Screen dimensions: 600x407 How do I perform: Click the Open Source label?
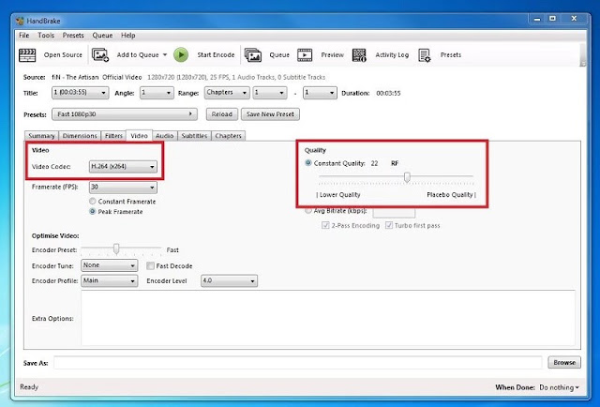(63, 54)
